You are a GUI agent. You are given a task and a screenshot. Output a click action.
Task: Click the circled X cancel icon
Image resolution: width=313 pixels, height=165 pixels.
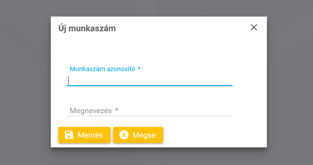click(x=124, y=135)
